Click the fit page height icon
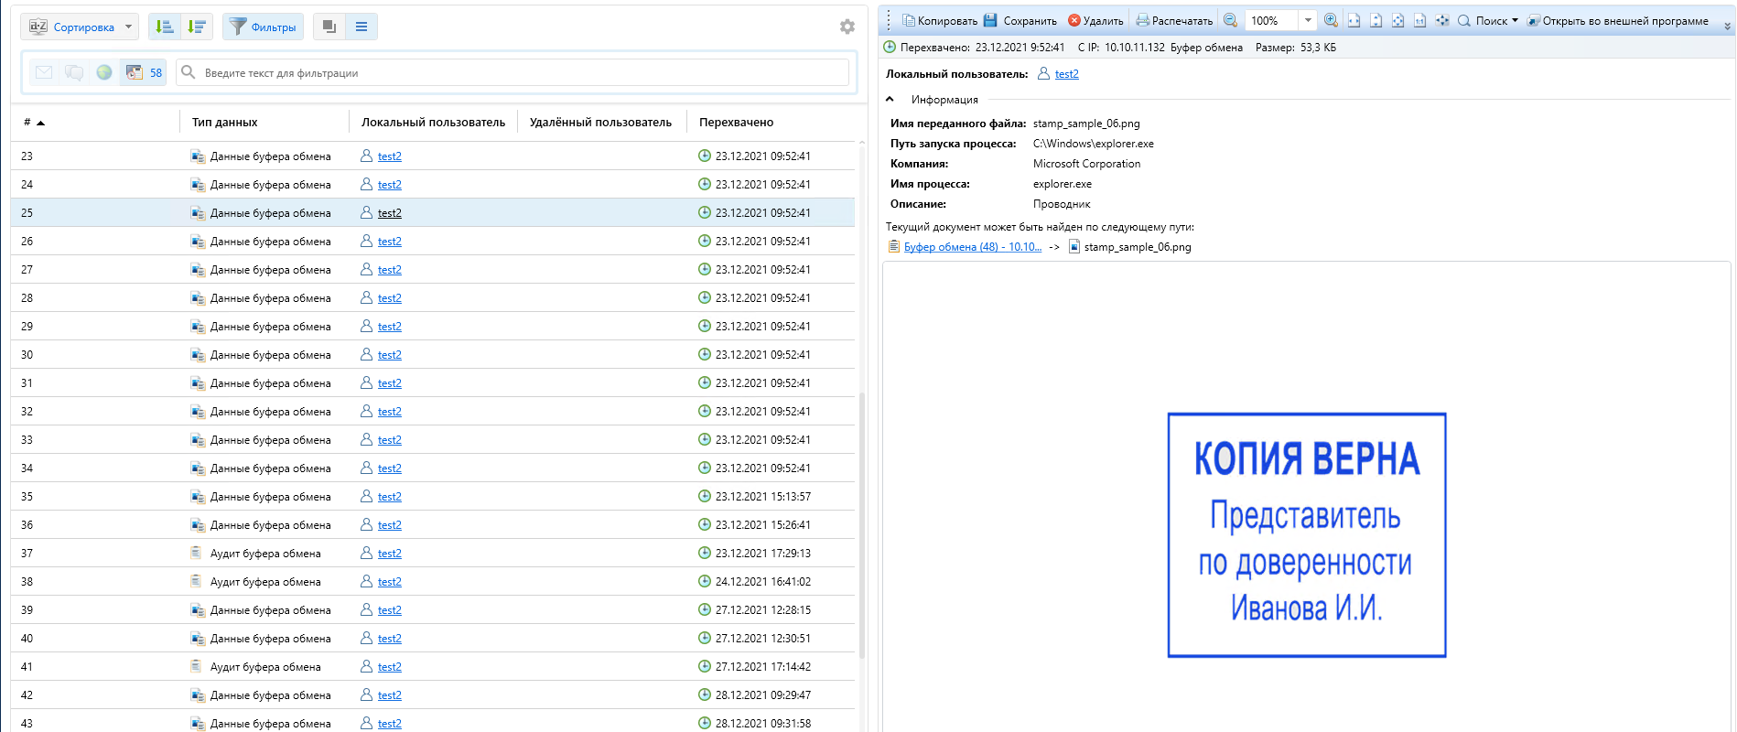Viewport: 1737px width, 732px height. click(1376, 20)
